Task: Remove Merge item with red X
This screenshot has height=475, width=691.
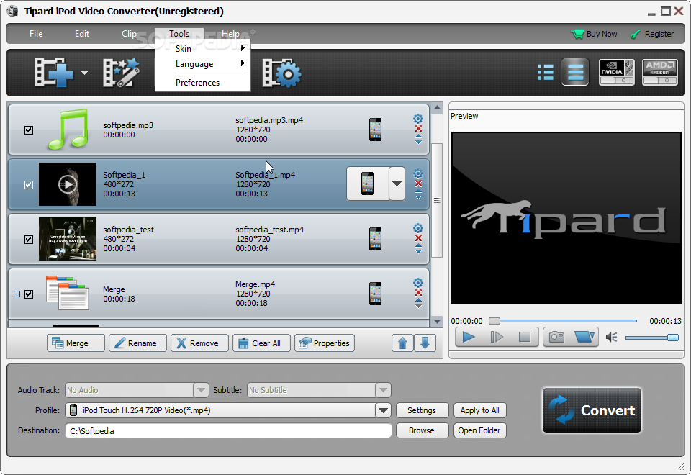Action: 418,293
